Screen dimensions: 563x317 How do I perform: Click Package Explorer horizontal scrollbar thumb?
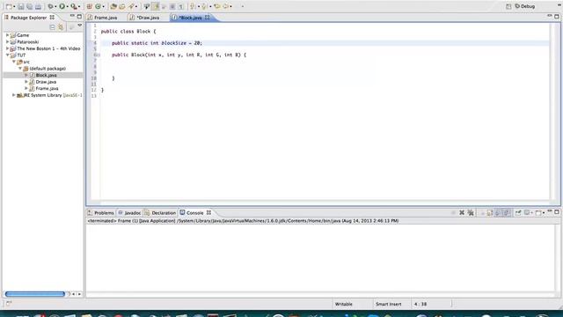click(x=35, y=294)
